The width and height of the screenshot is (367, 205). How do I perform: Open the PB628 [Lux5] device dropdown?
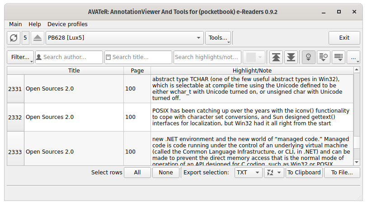point(125,38)
